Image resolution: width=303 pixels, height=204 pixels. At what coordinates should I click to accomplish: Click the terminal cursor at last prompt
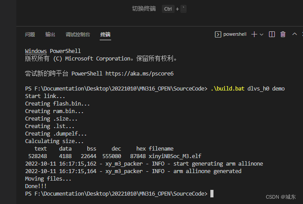coord(212,194)
